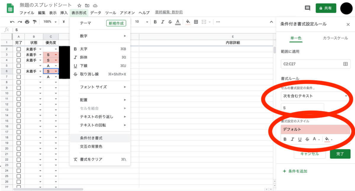Open the move-to-folder icon beside title
The image size is (355, 191).
(x=87, y=6)
